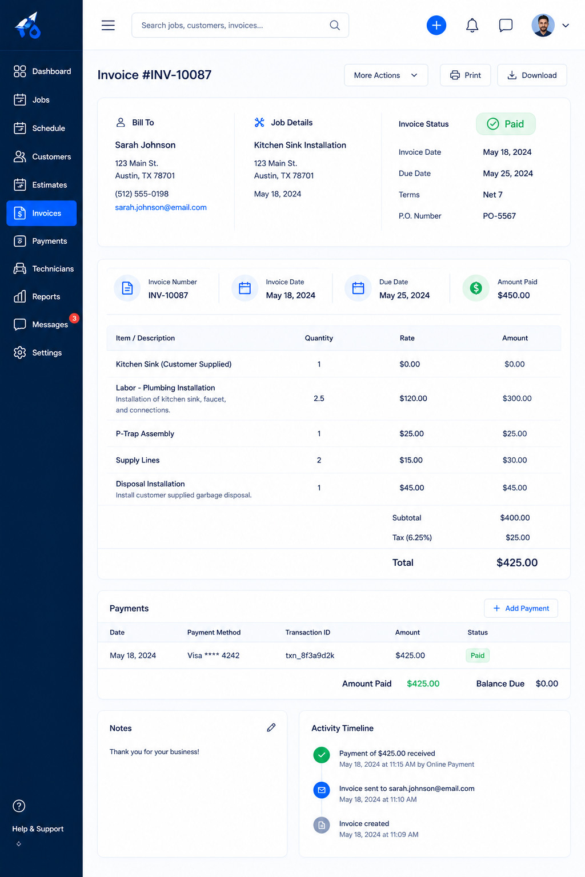Click the printer icon in Print
This screenshot has height=877, width=585.
455,75
